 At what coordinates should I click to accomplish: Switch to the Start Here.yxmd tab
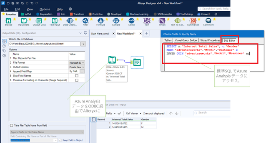pos(100,34)
